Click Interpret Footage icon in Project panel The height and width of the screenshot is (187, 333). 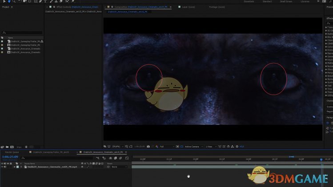(x=2, y=147)
